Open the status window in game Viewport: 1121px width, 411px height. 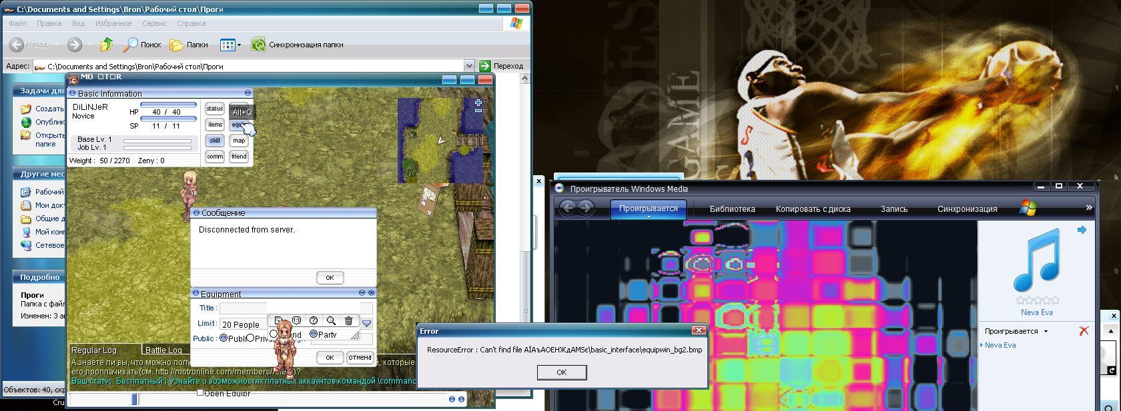(x=215, y=109)
